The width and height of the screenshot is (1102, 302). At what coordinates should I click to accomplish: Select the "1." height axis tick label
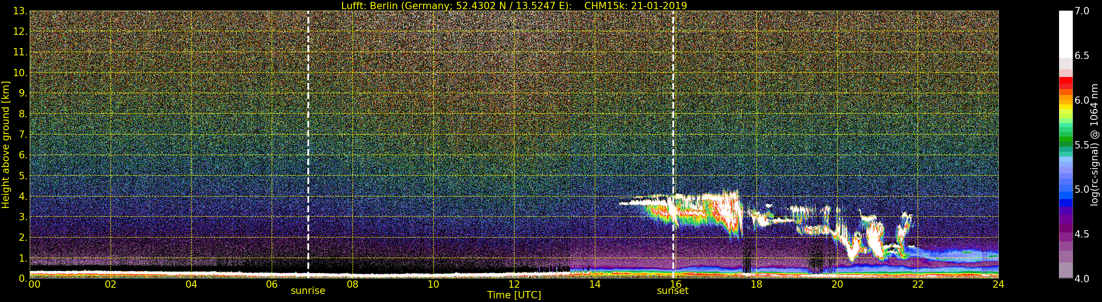point(23,258)
